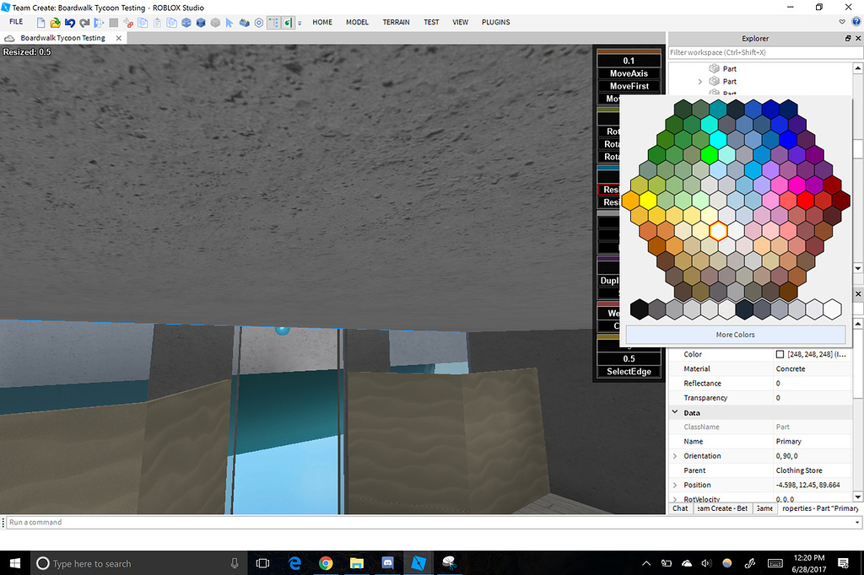The width and height of the screenshot is (864, 575).
Task: Create new place with the New file icon
Action: click(x=40, y=23)
